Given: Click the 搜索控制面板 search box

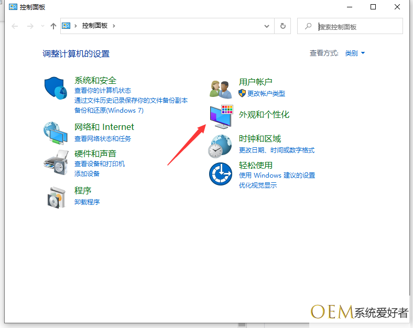Looking at the screenshot, I should click(x=356, y=26).
